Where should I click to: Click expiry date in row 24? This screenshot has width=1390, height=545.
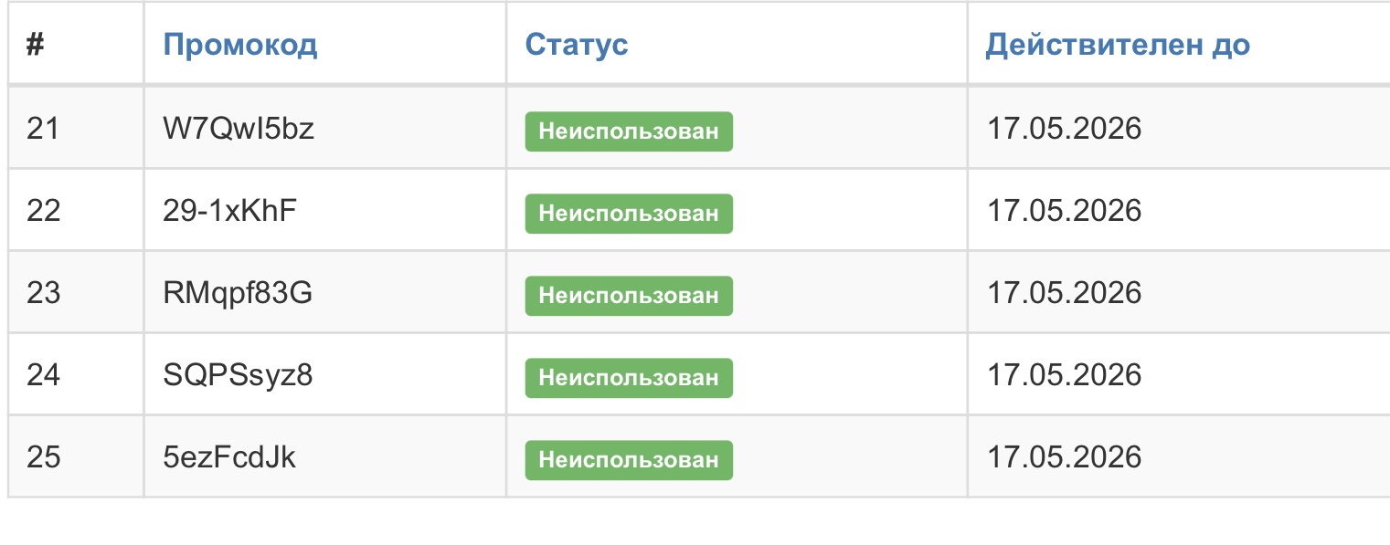tap(1065, 375)
